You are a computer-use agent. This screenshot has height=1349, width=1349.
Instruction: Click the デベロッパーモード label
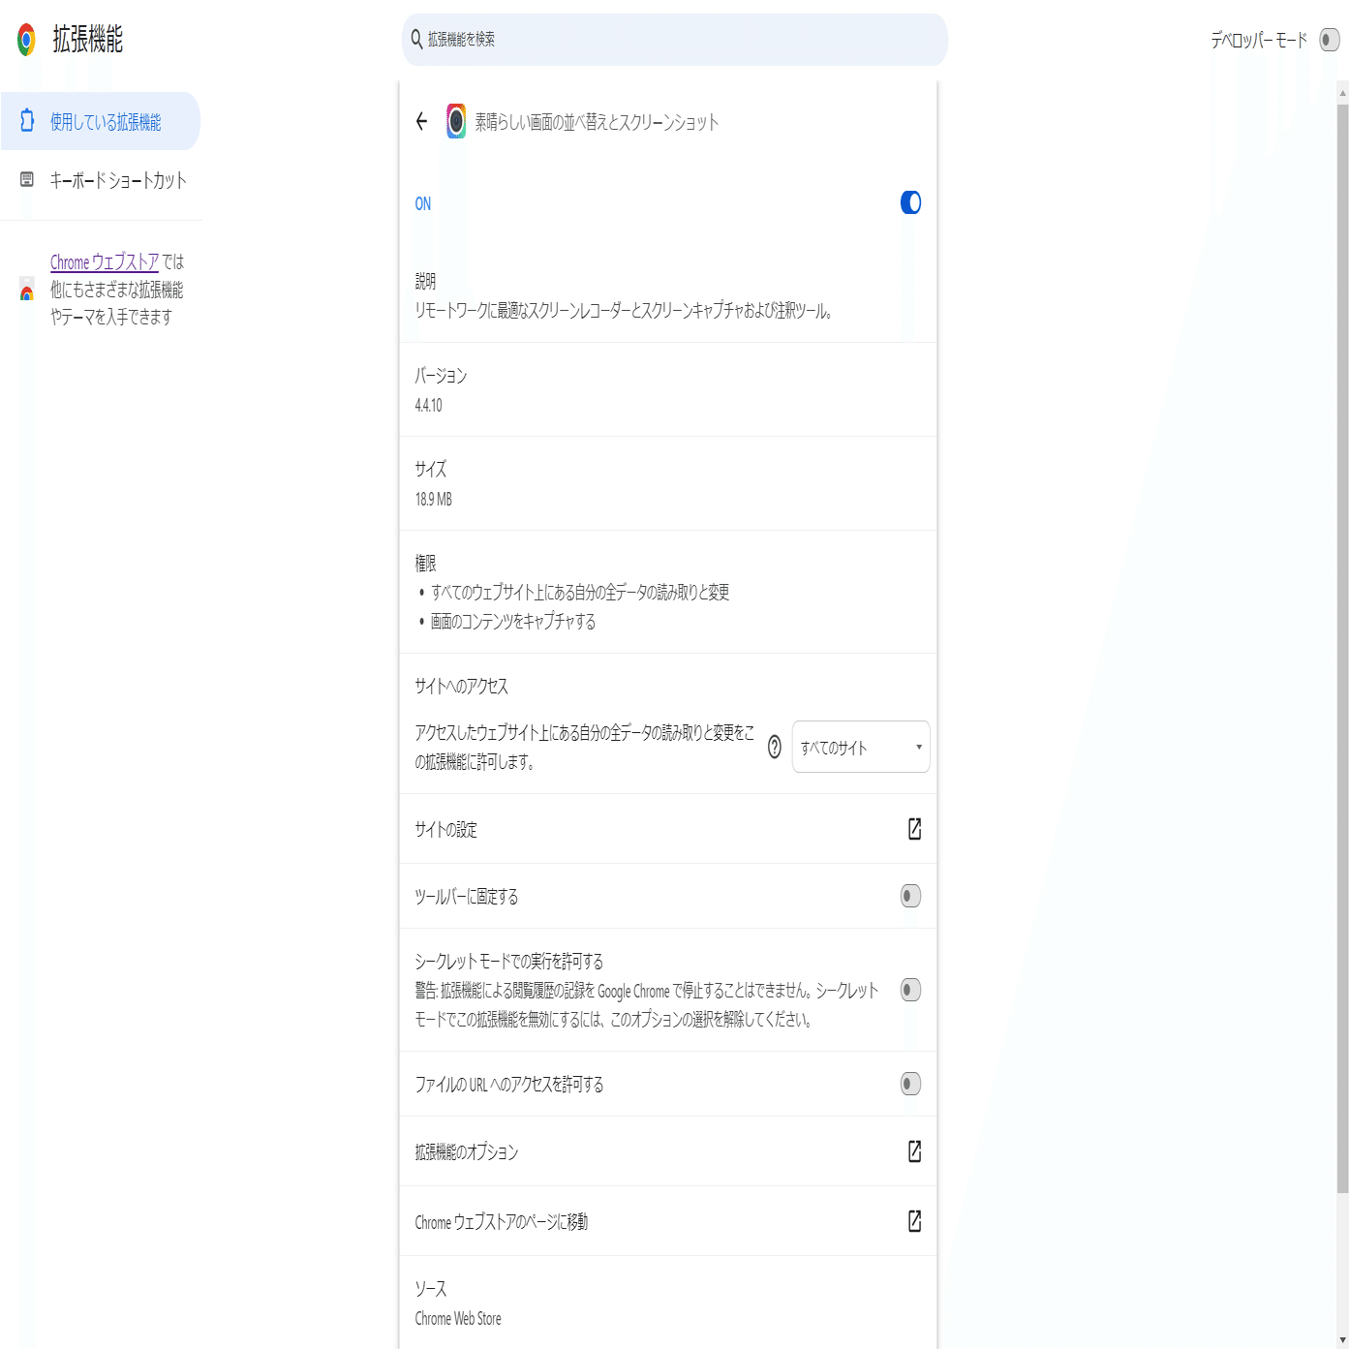click(x=1258, y=40)
